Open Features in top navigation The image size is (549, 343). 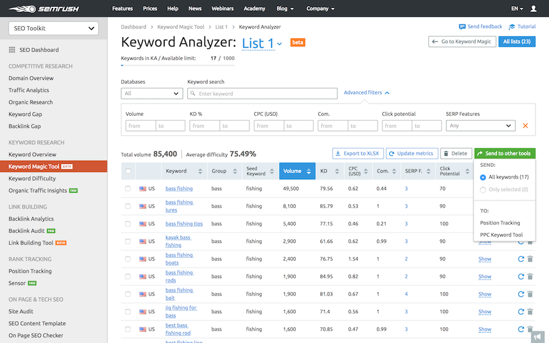[x=123, y=9]
